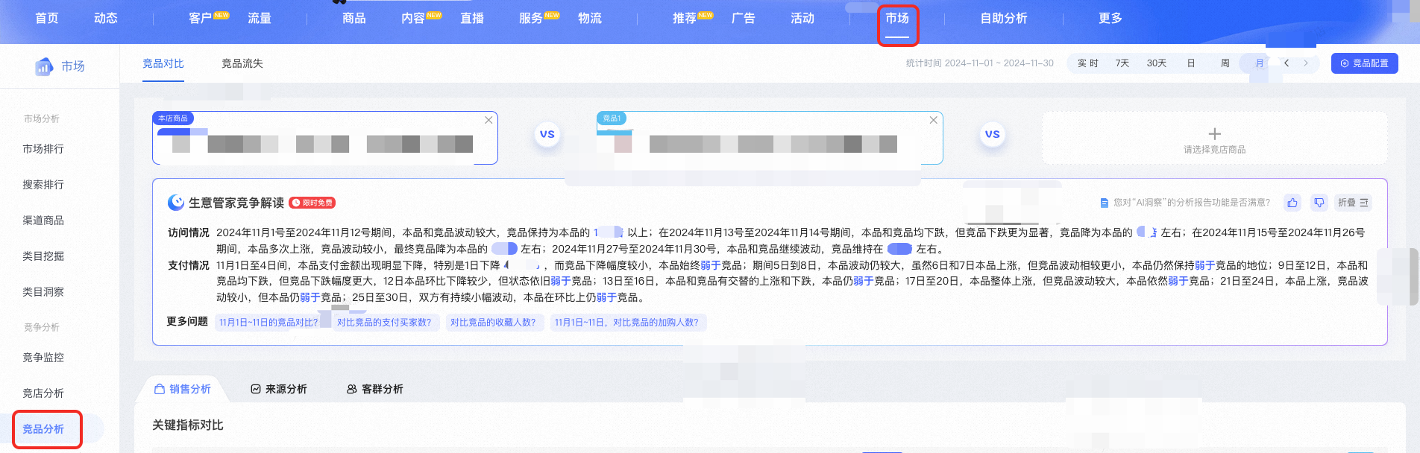Select 月 time granularity
Image resolution: width=1420 pixels, height=453 pixels.
click(1260, 63)
